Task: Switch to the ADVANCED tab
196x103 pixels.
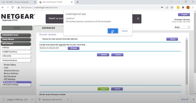Action: 49,28
